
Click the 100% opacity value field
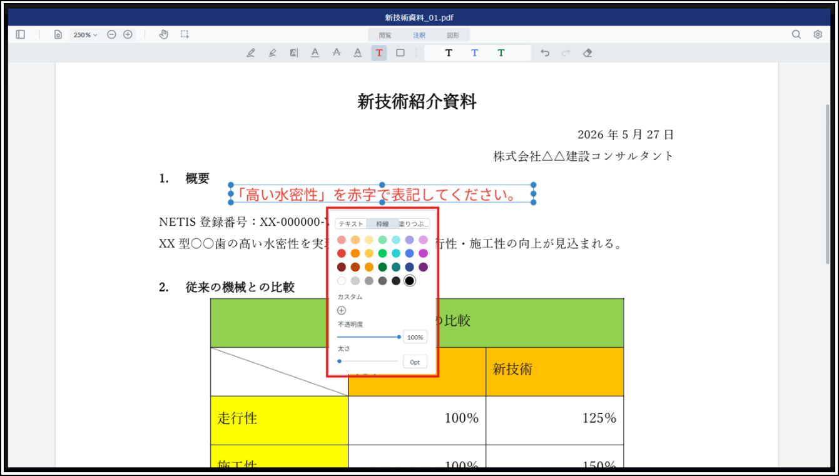coord(415,337)
